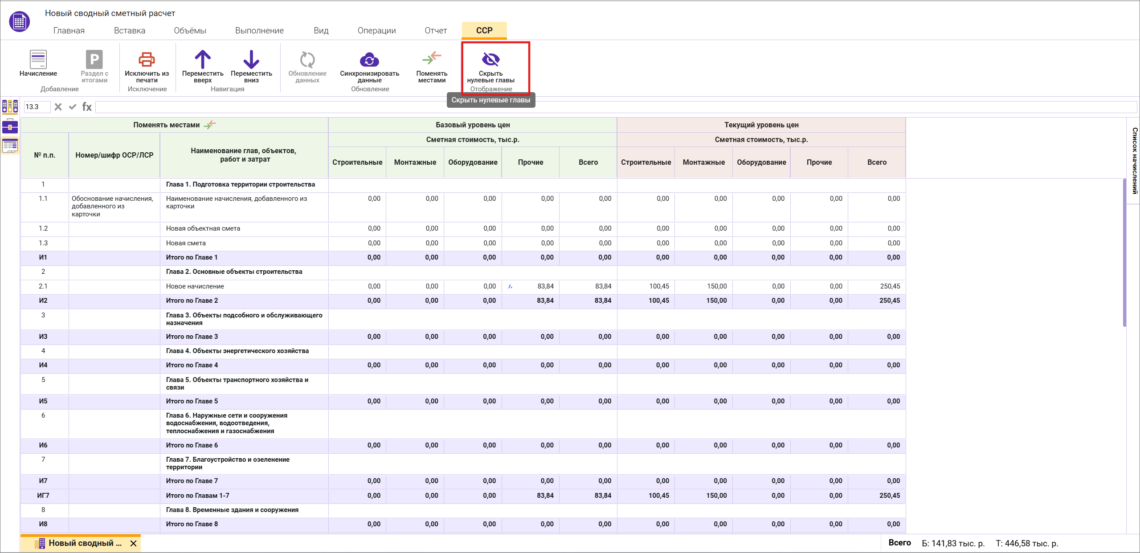The width and height of the screenshot is (1140, 553).
Task: Click the cell address box 13.3
Action: click(37, 107)
